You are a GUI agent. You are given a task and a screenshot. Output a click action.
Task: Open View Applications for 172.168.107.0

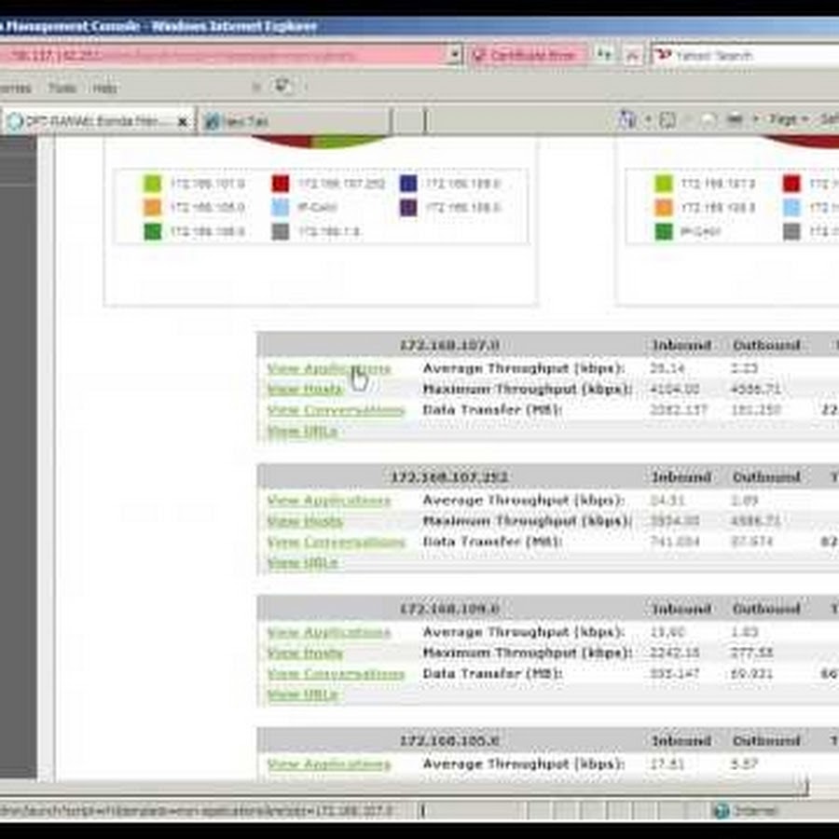pyautogui.click(x=328, y=368)
